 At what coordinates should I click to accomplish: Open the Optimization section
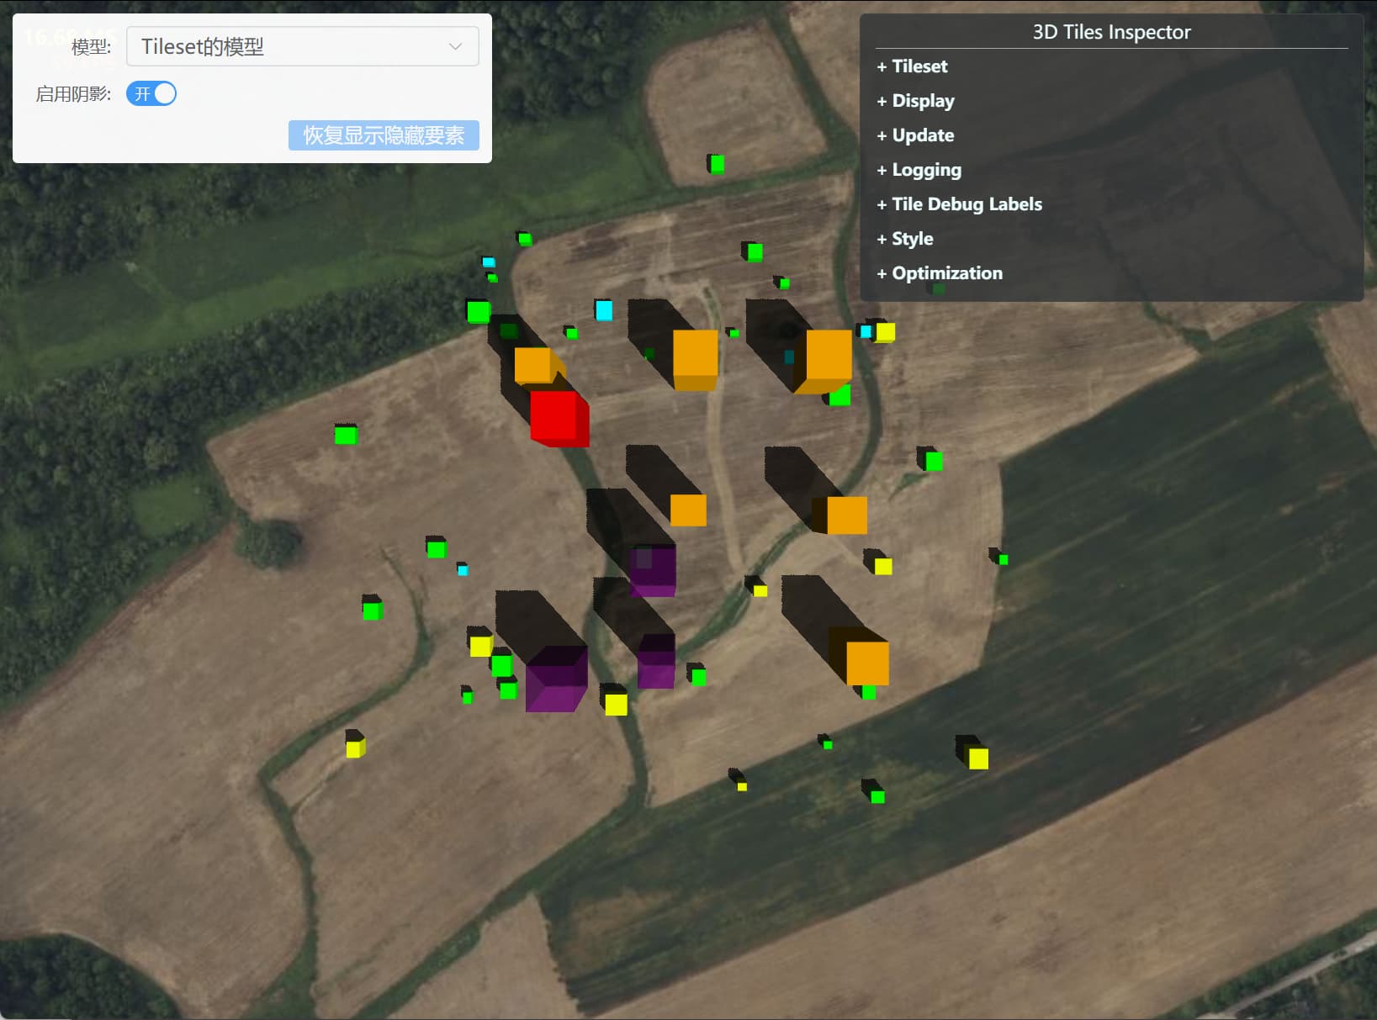[x=940, y=273]
